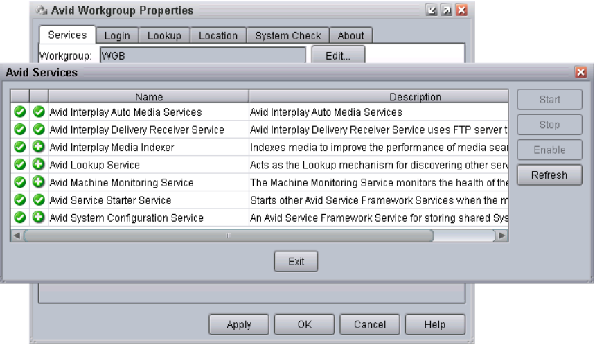Click the Description column header
595x345 pixels.
[x=379, y=97]
